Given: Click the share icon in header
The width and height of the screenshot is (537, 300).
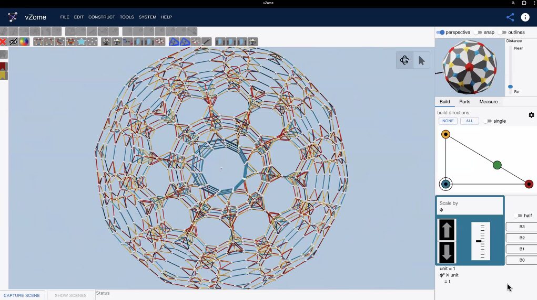Looking at the screenshot, I should tap(510, 17).
